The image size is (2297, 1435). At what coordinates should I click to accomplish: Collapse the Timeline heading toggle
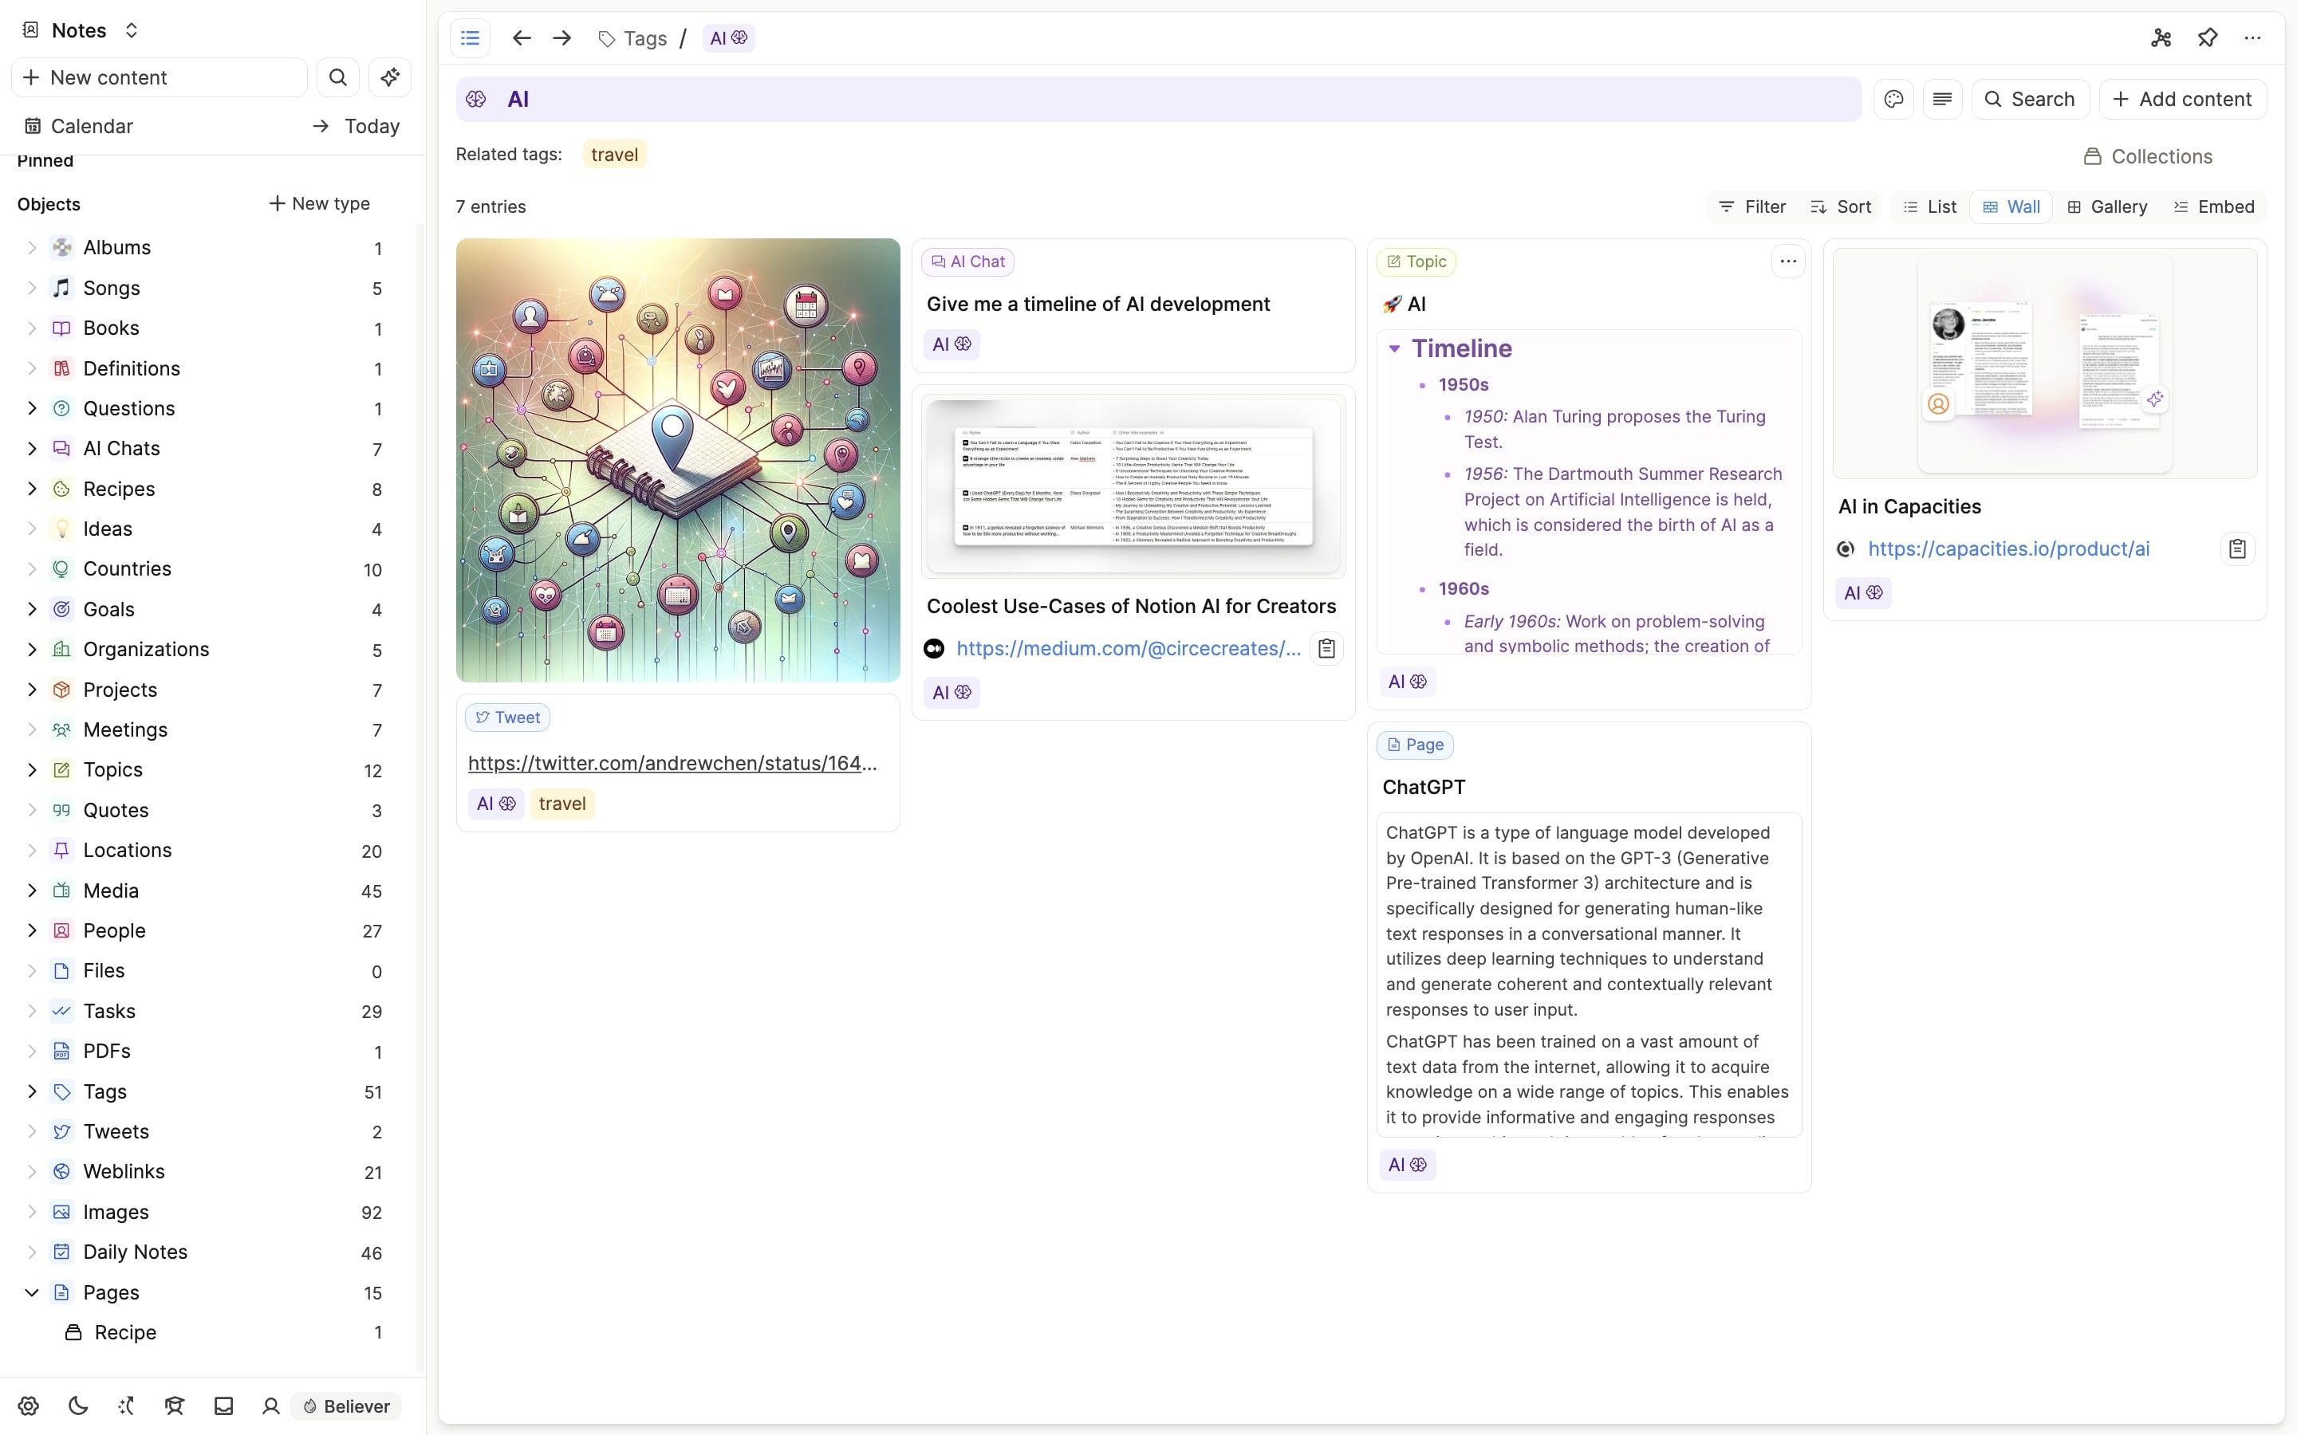(x=1394, y=348)
